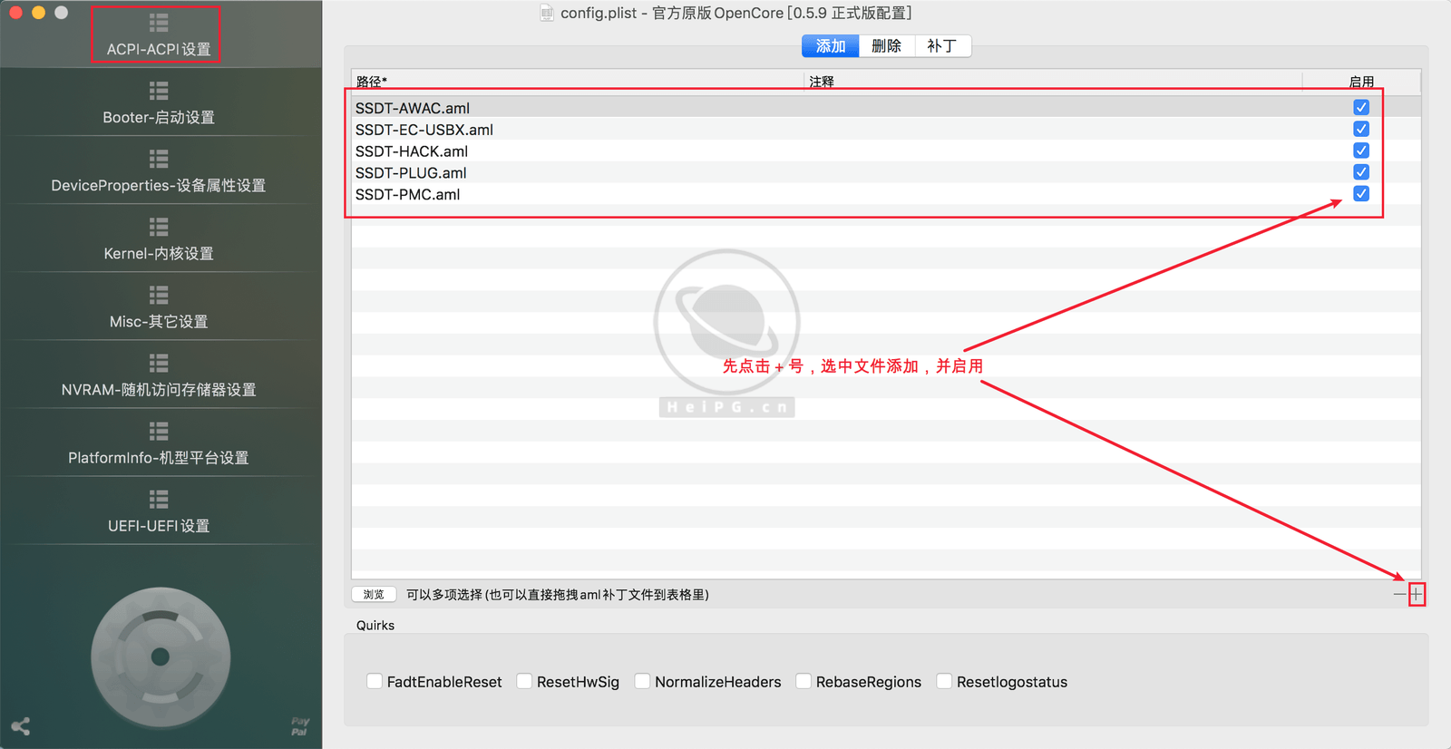Image resolution: width=1451 pixels, height=749 pixels.
Task: Tick the RebaseRegions quirk checkbox
Action: click(x=803, y=681)
